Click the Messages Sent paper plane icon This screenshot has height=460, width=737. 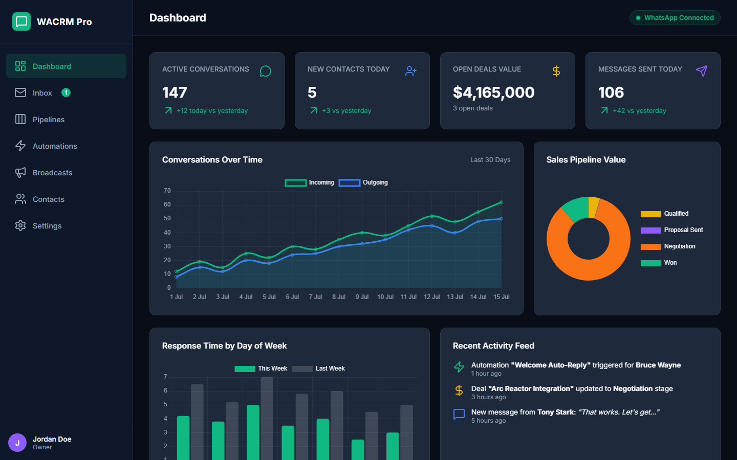click(702, 71)
